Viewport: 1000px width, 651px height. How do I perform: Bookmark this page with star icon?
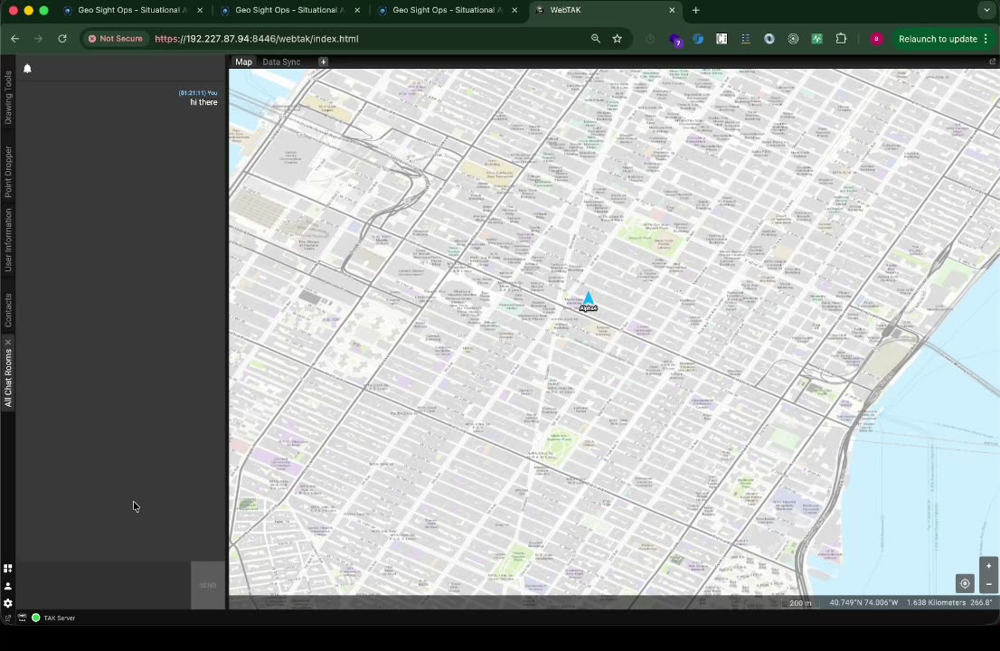coord(617,39)
